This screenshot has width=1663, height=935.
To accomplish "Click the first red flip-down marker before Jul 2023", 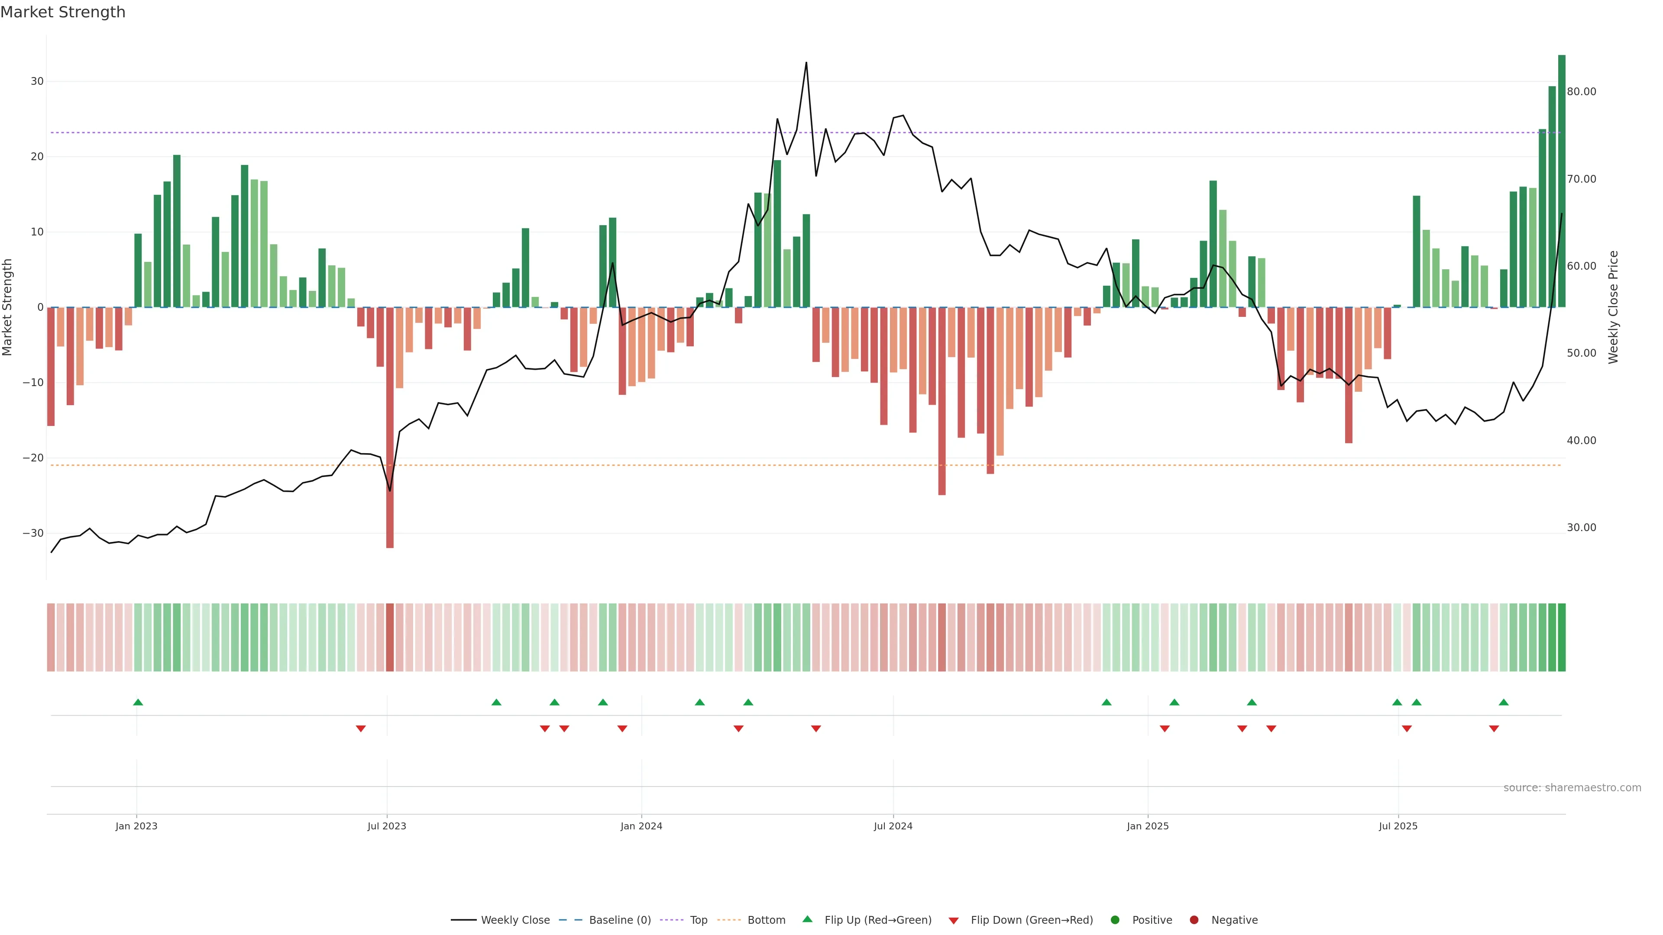I will (x=361, y=729).
